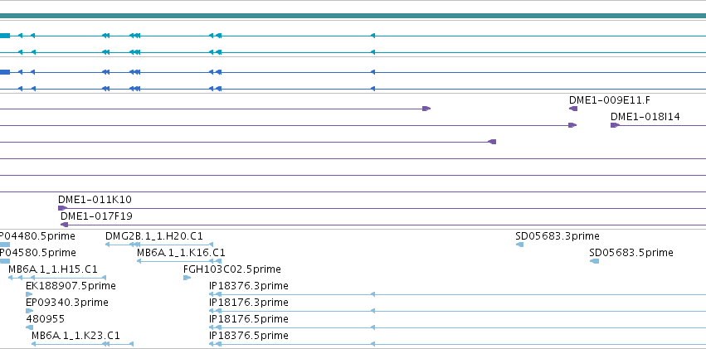The image size is (706, 349).
Task: Select the DME1-017F19 feature label
Action: [x=97, y=216]
